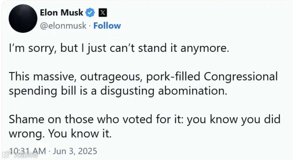Open the Elon Musk display name

click(x=61, y=12)
